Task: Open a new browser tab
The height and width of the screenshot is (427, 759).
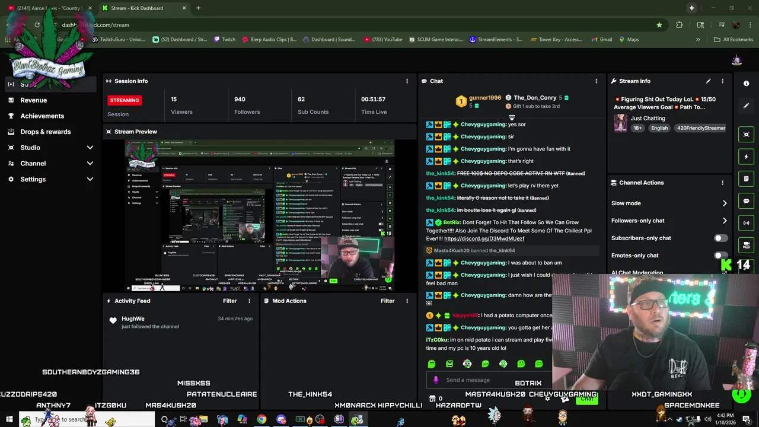Action: pyautogui.click(x=198, y=8)
